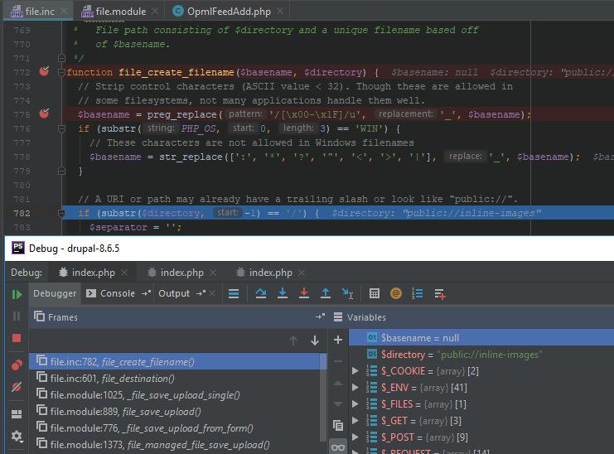Add a new watch
The width and height of the screenshot is (614, 454).
pyautogui.click(x=338, y=340)
